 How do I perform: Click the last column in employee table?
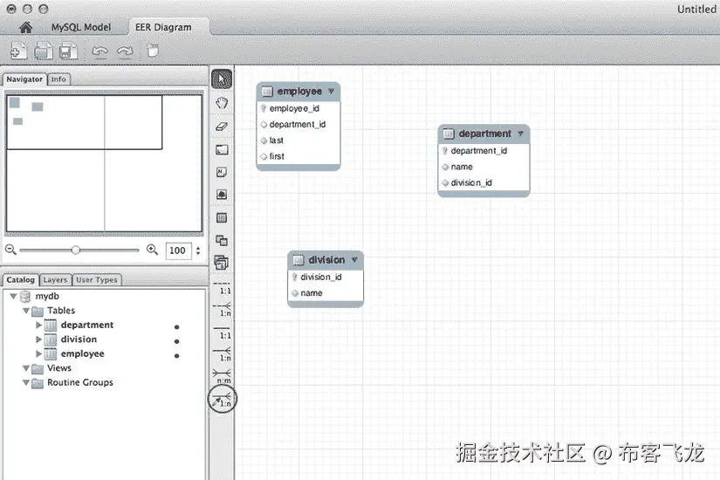click(x=298, y=141)
